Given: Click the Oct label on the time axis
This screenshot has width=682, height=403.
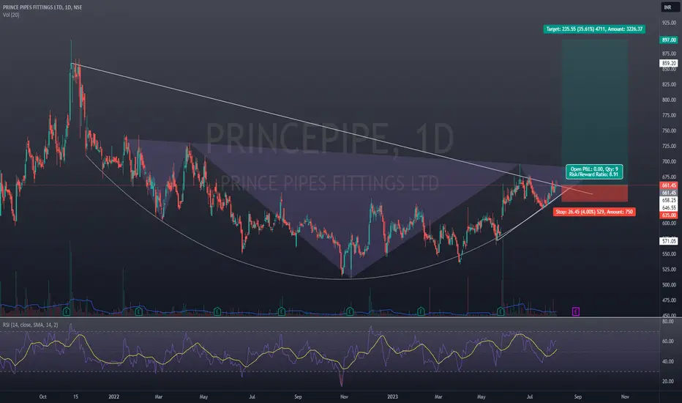Looking at the screenshot, I should [42, 397].
